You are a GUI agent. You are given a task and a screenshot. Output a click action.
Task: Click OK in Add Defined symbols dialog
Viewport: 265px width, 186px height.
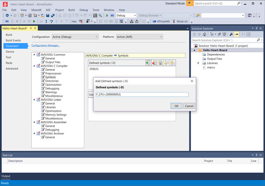tap(176, 106)
